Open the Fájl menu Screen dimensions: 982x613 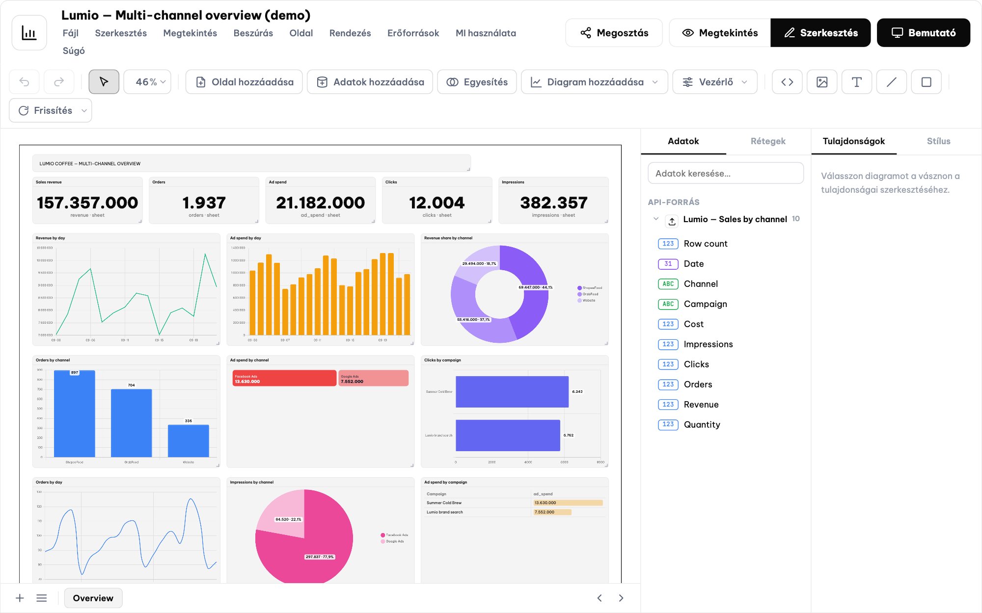(x=71, y=33)
